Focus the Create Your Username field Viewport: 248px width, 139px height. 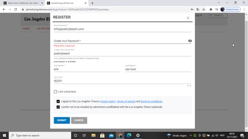pyautogui.click(x=123, y=53)
